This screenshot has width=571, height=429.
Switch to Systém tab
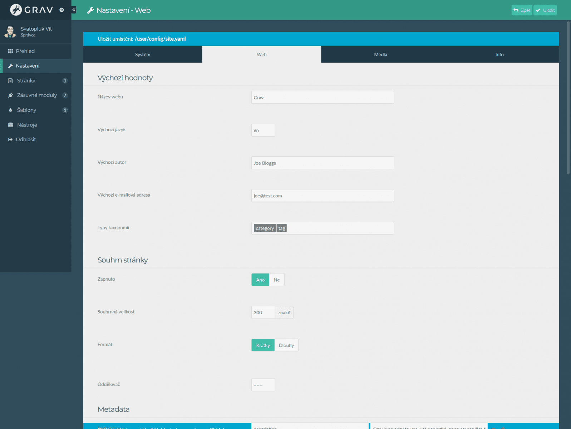143,54
